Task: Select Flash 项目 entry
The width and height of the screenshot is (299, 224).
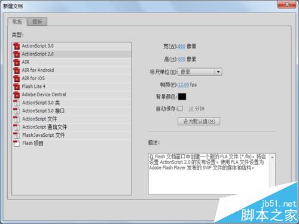Action: pos(72,143)
